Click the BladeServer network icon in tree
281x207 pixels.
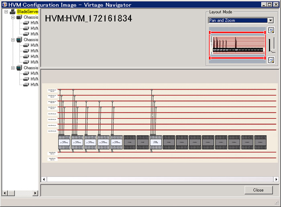(x=12, y=12)
